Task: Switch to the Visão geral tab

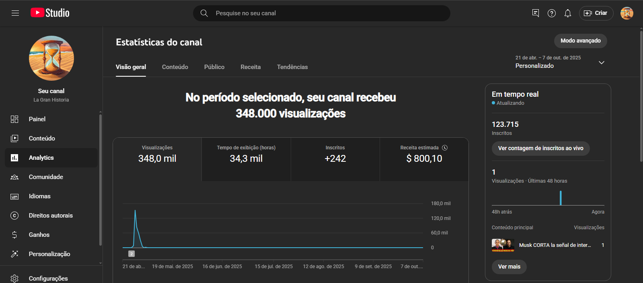Action: click(x=131, y=67)
